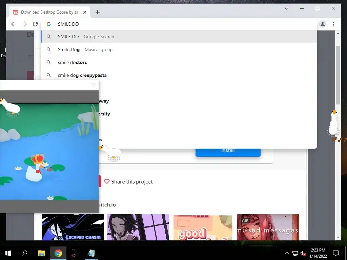
Task: Show hidden system tray icons chevron
Action: pyautogui.click(x=287, y=253)
